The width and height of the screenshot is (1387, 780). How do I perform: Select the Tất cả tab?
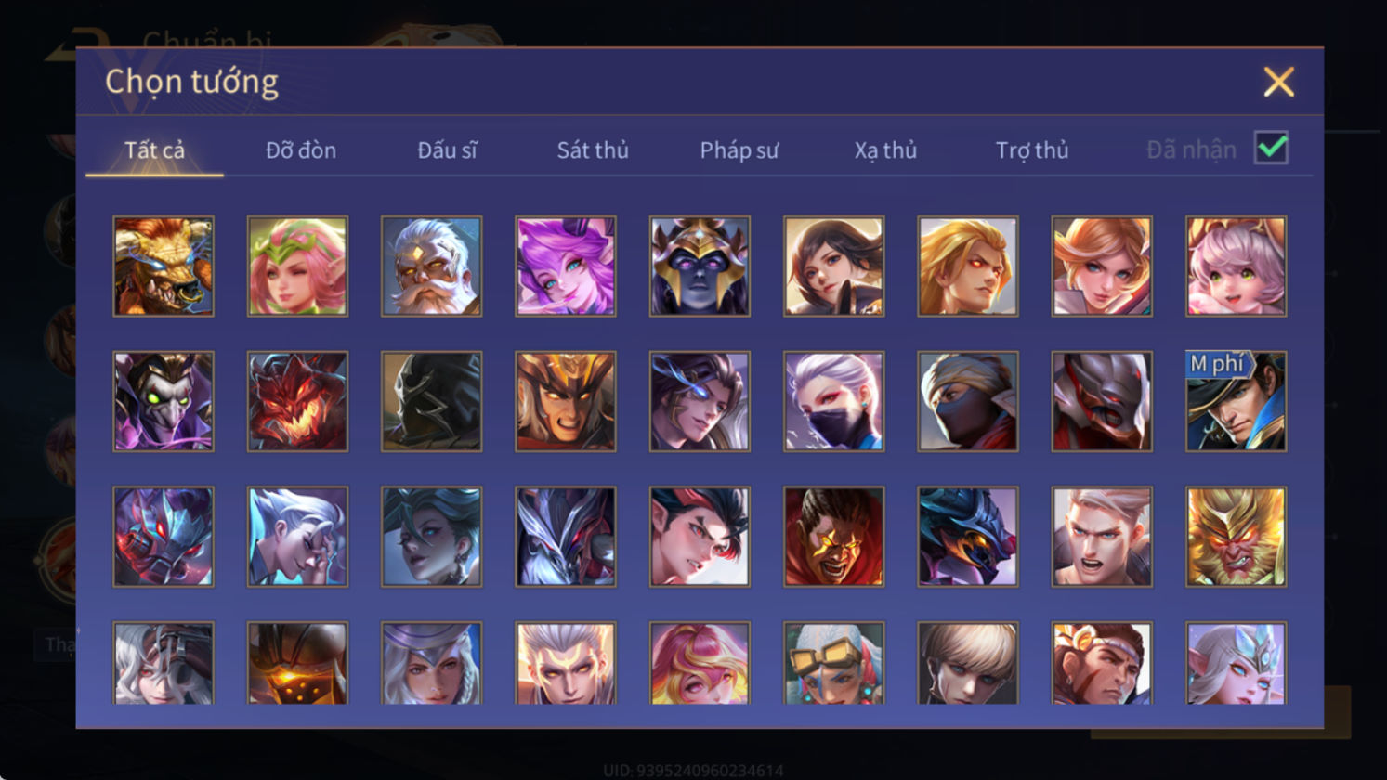154,149
